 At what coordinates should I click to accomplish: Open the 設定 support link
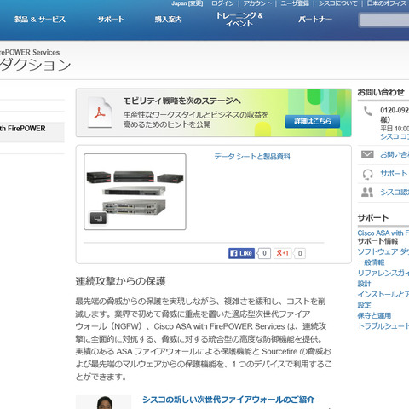click(364, 305)
